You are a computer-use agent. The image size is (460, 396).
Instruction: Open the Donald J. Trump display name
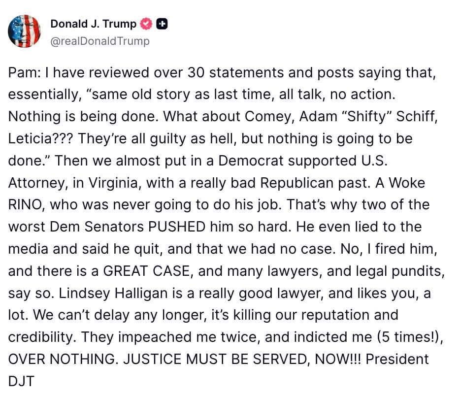click(93, 24)
